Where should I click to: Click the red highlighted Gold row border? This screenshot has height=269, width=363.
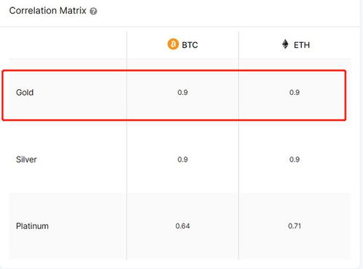click(x=174, y=70)
